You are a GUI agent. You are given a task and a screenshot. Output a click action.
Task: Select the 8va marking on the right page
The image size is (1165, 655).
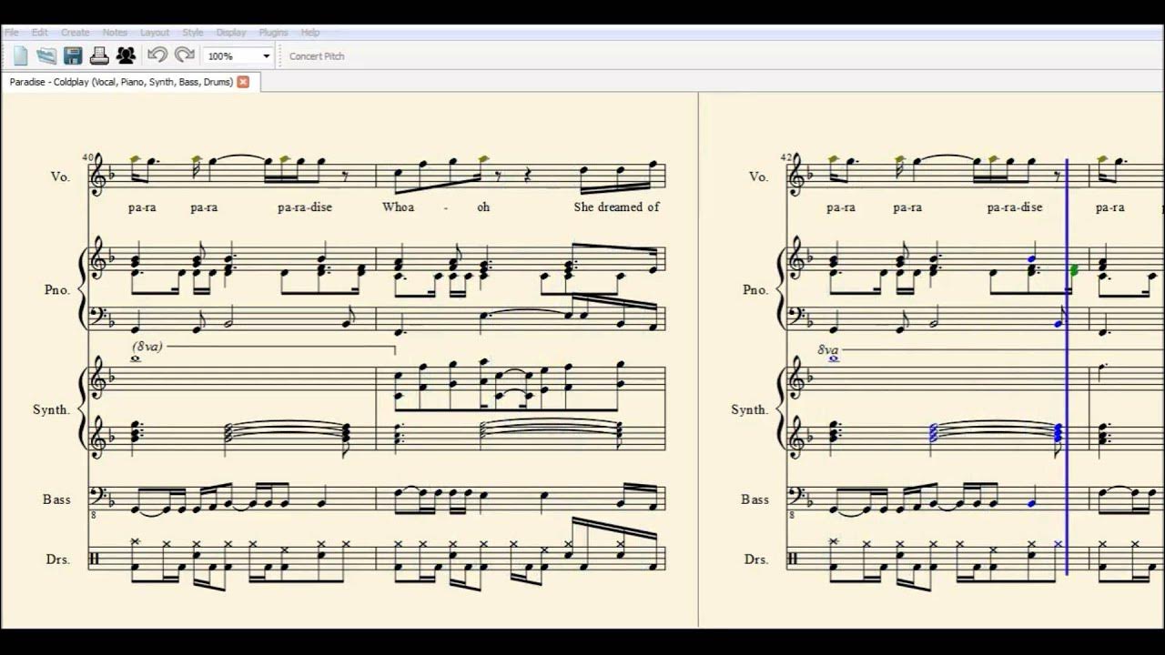coord(827,349)
